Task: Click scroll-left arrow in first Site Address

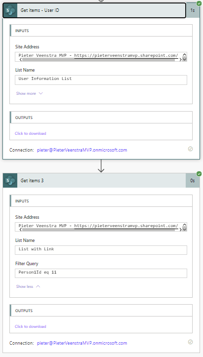Action: point(21,60)
